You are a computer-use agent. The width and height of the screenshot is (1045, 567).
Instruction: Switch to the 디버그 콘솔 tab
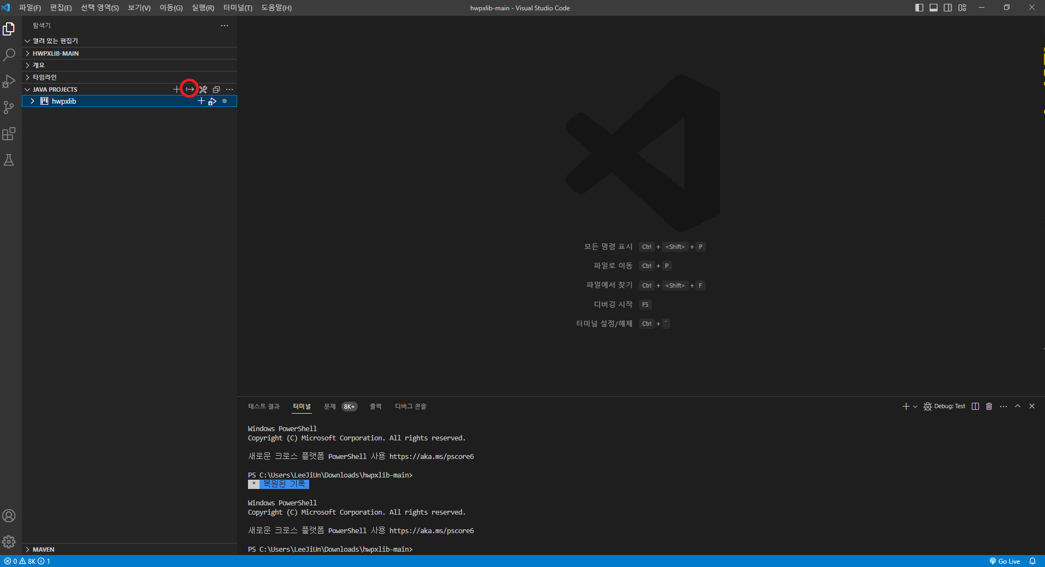click(411, 407)
